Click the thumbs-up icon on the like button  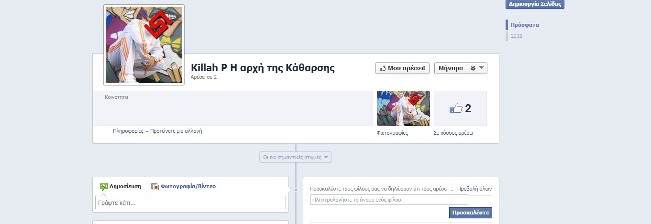383,68
